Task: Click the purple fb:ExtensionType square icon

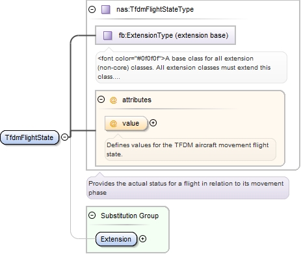Action: (x=108, y=35)
